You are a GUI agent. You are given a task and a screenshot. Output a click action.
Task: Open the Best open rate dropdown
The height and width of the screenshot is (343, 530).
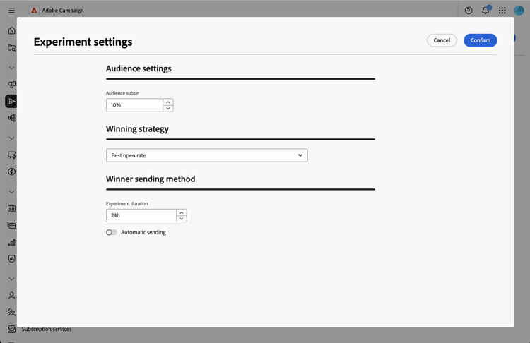207,155
